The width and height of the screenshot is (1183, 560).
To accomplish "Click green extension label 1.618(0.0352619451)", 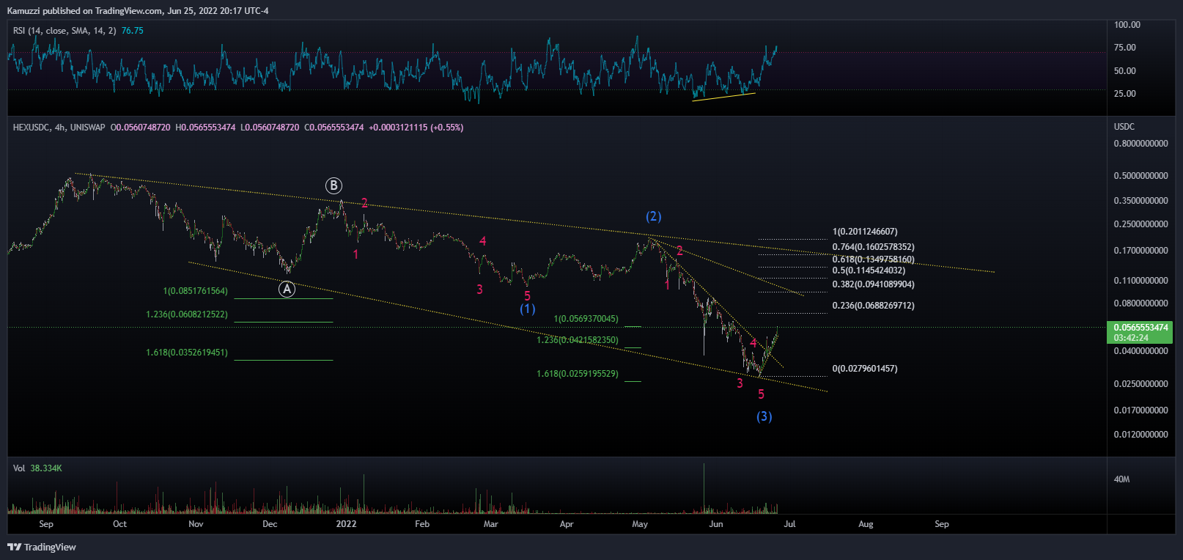I will point(187,353).
